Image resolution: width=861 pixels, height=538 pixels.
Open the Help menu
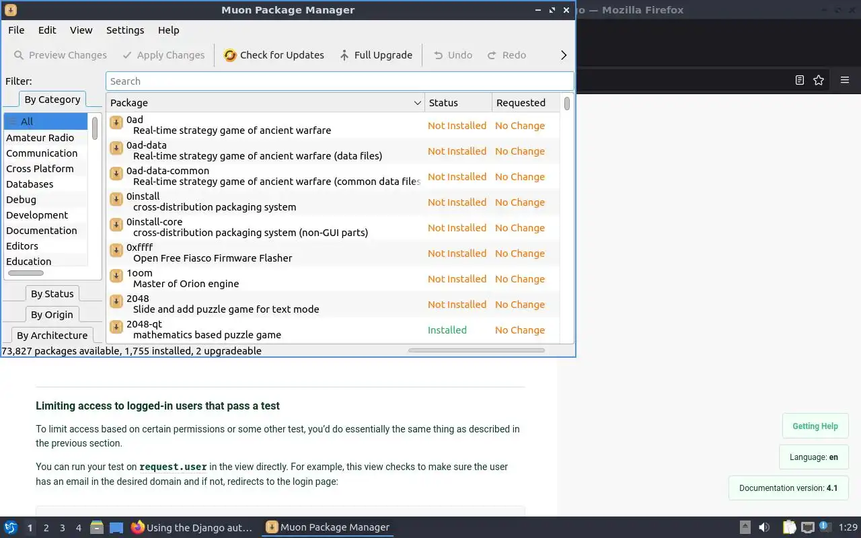(x=168, y=30)
